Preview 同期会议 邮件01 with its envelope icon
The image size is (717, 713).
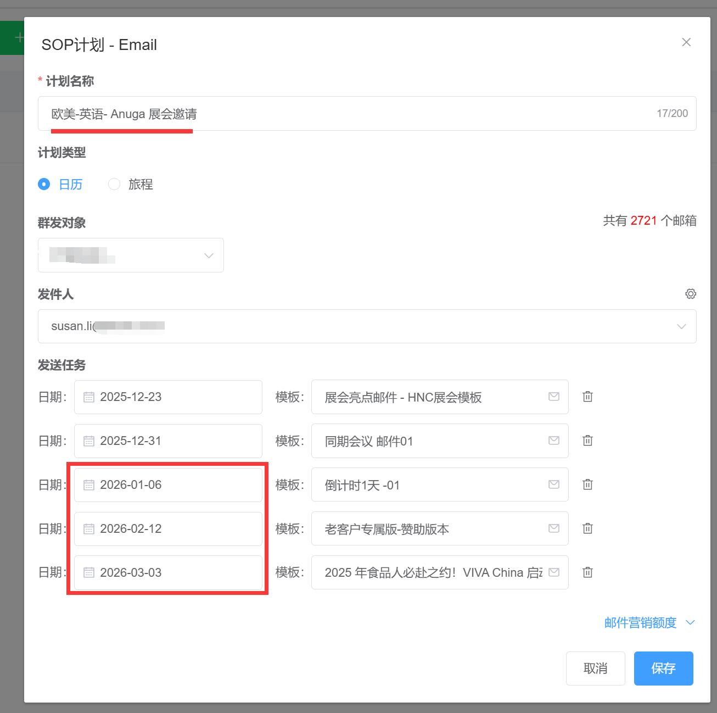553,441
